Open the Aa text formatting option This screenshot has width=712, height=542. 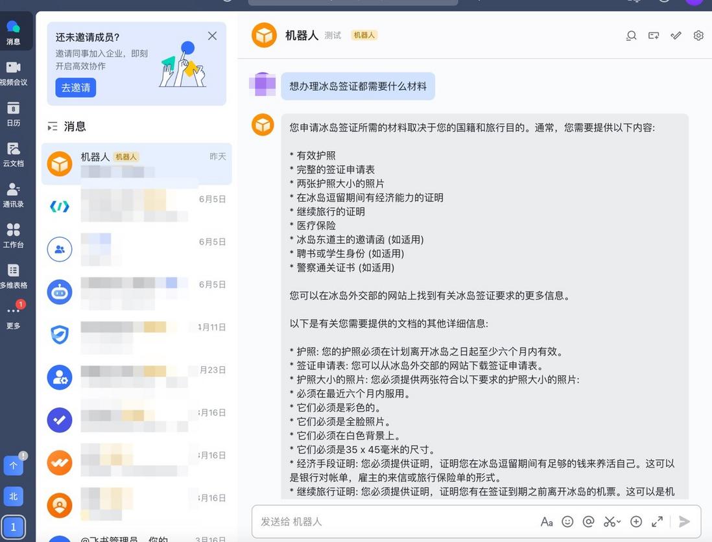547,521
